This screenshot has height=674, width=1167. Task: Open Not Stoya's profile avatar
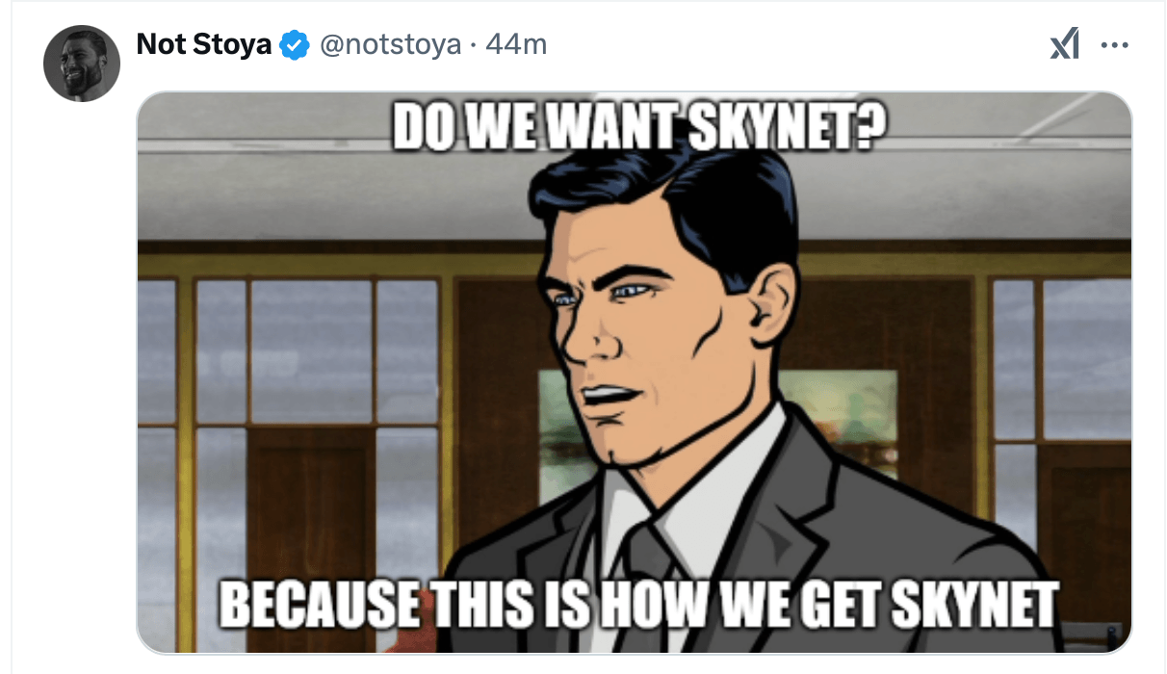(x=82, y=65)
